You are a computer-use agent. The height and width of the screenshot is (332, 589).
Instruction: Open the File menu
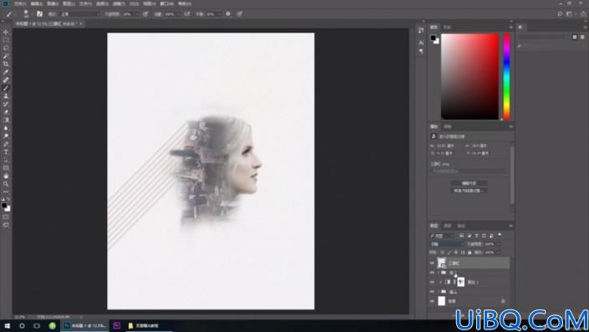click(x=20, y=3)
